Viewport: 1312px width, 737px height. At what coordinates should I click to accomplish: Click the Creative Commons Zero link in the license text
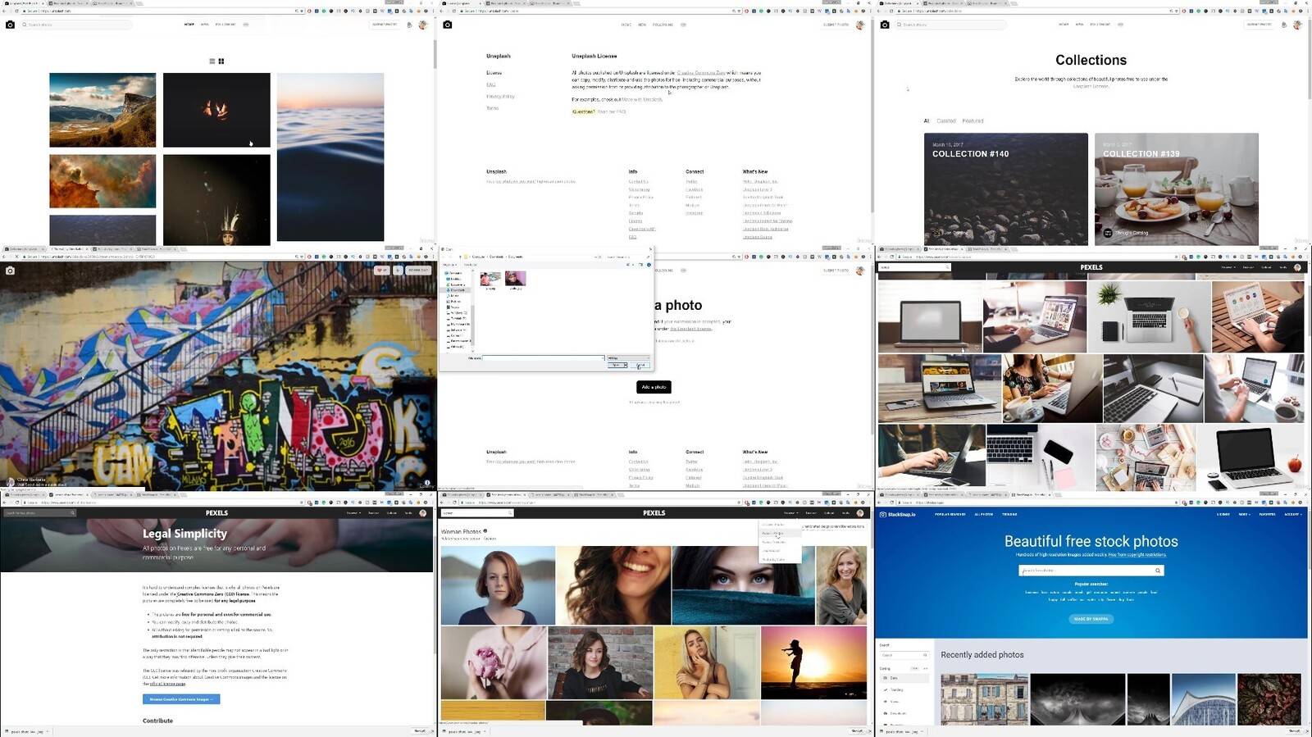click(x=701, y=73)
